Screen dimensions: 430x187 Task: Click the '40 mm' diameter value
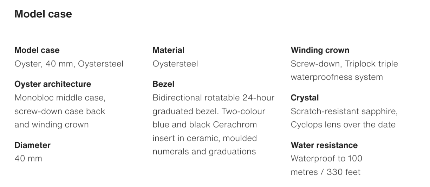click(28, 159)
